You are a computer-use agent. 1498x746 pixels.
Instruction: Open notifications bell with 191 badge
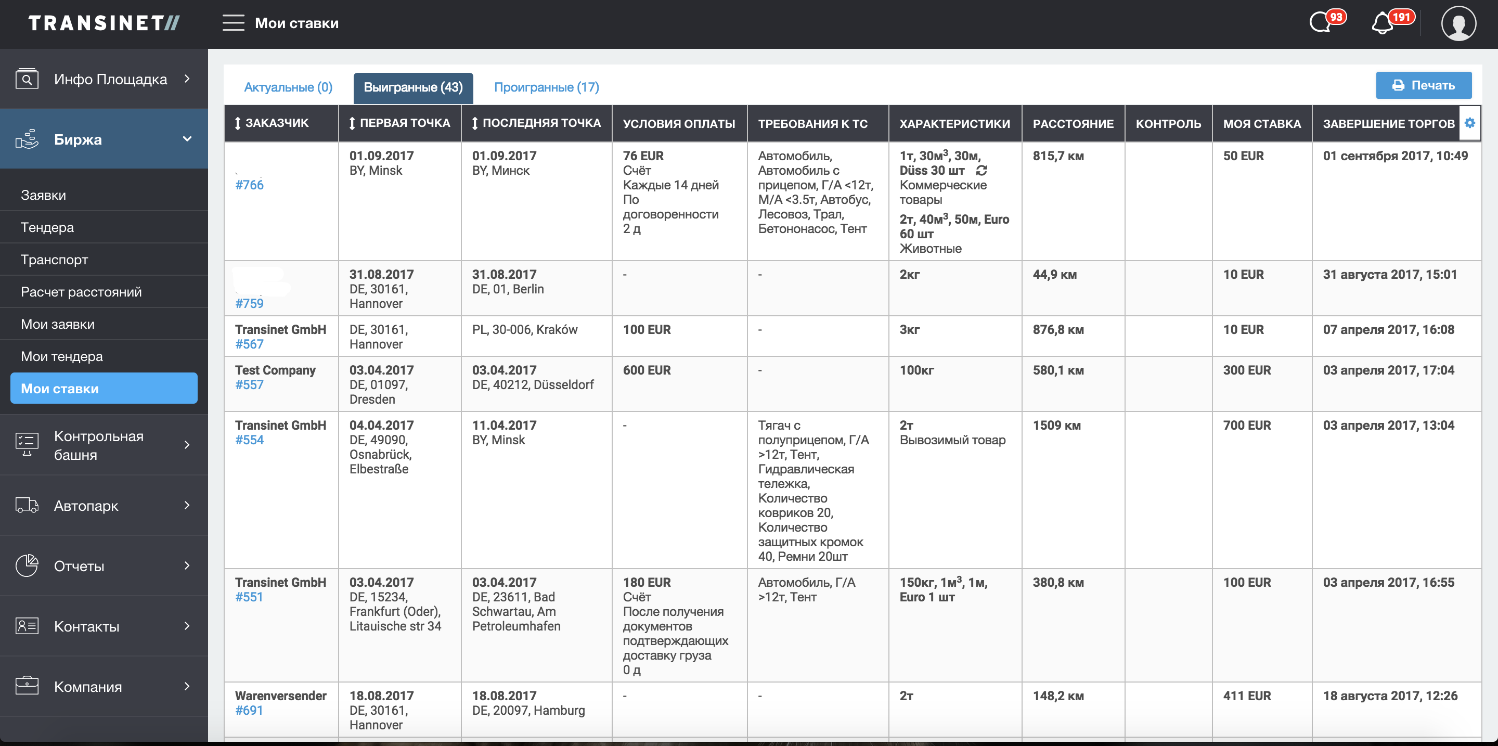click(x=1383, y=24)
